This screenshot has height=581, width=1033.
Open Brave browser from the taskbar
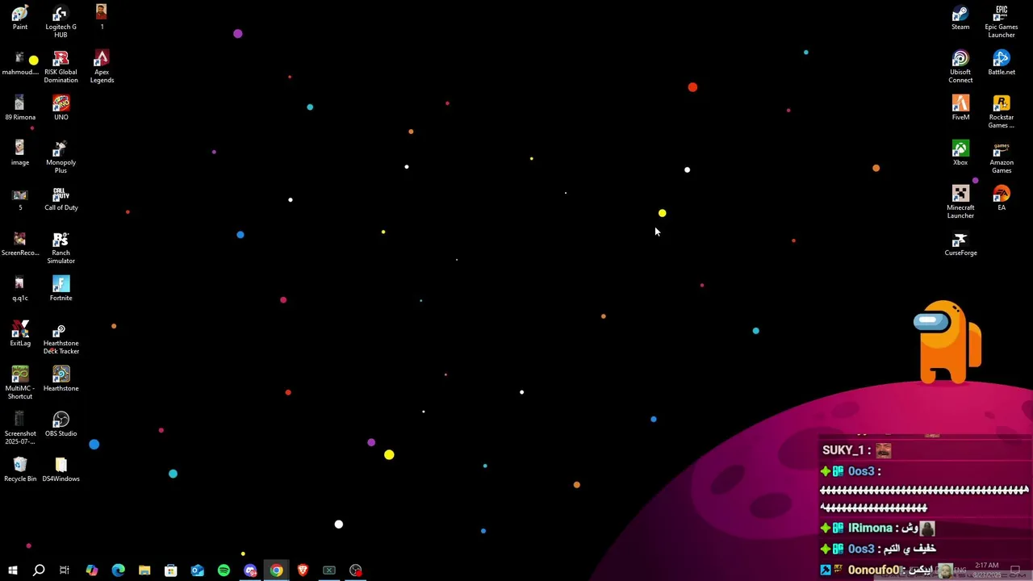tap(303, 571)
